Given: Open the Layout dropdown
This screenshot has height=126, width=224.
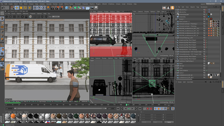Looking at the screenshot, I should pos(213,4).
